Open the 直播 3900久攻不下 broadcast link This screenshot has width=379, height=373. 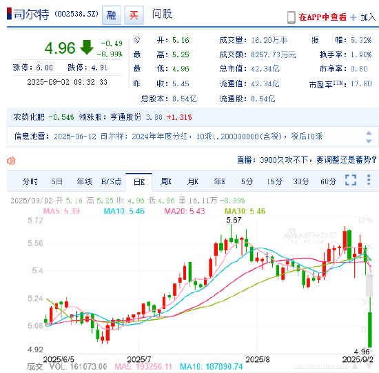(307, 160)
